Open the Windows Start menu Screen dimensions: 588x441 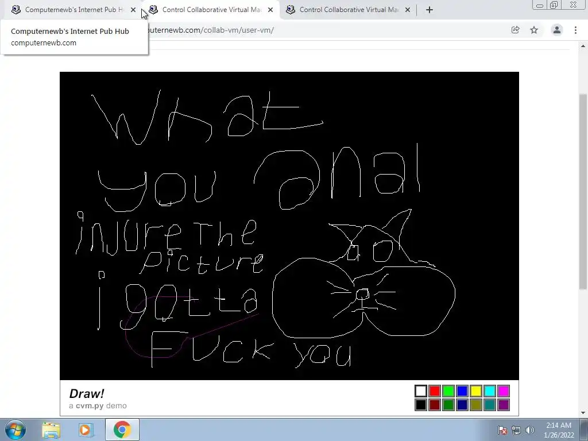[15, 430]
